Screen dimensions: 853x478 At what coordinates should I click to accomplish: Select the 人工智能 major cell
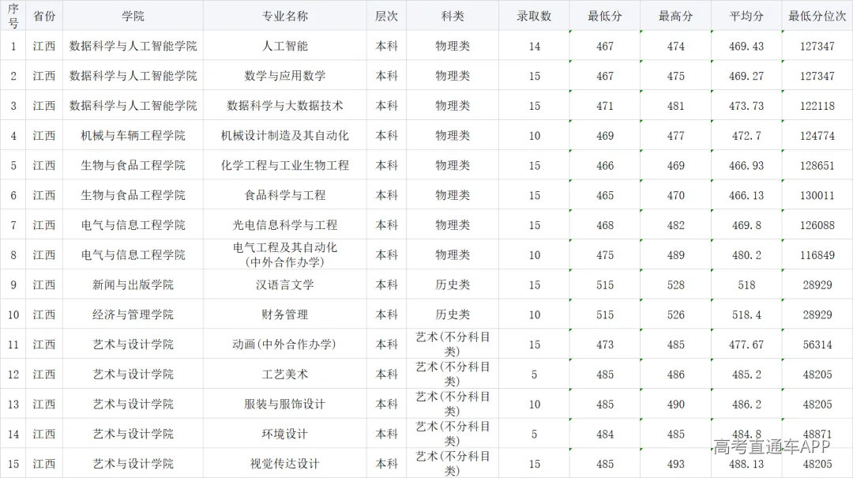click(285, 46)
